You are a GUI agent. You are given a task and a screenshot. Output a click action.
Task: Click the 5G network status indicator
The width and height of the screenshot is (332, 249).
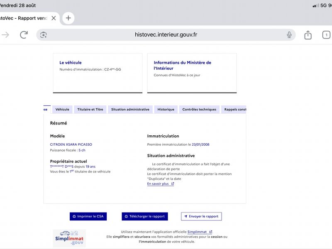point(324,5)
